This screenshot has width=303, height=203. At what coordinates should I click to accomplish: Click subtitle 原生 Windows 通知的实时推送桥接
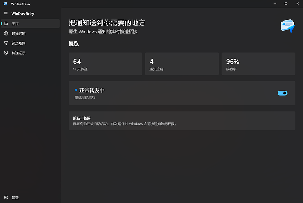click(x=103, y=32)
